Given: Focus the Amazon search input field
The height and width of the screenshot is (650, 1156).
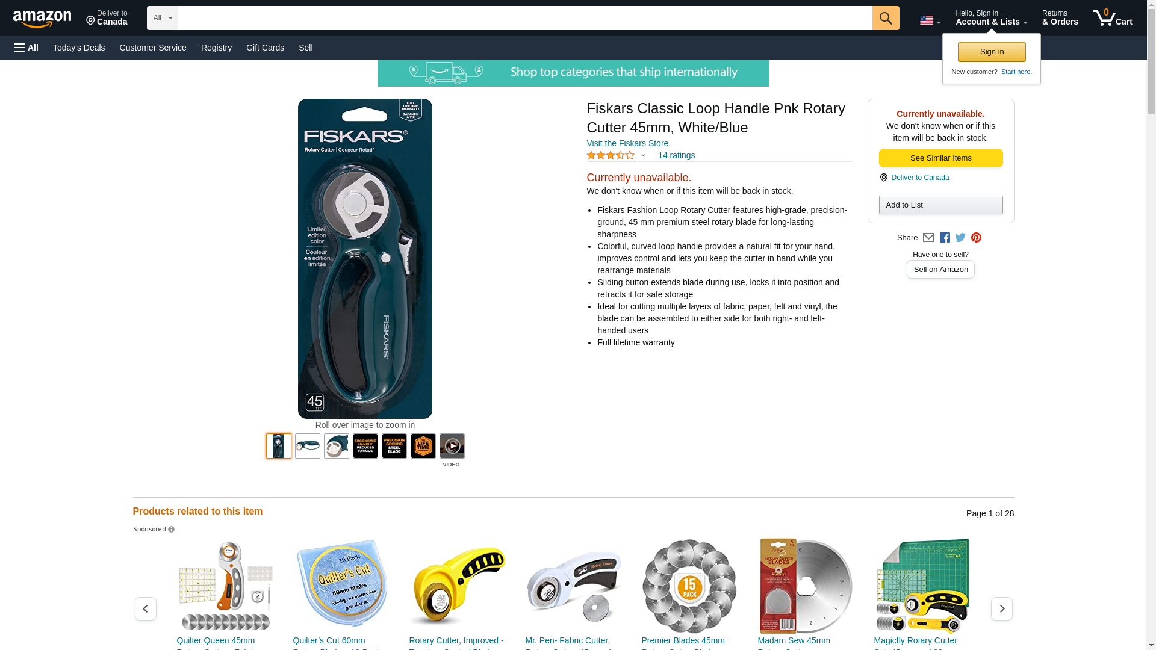Looking at the screenshot, I should point(525,18).
